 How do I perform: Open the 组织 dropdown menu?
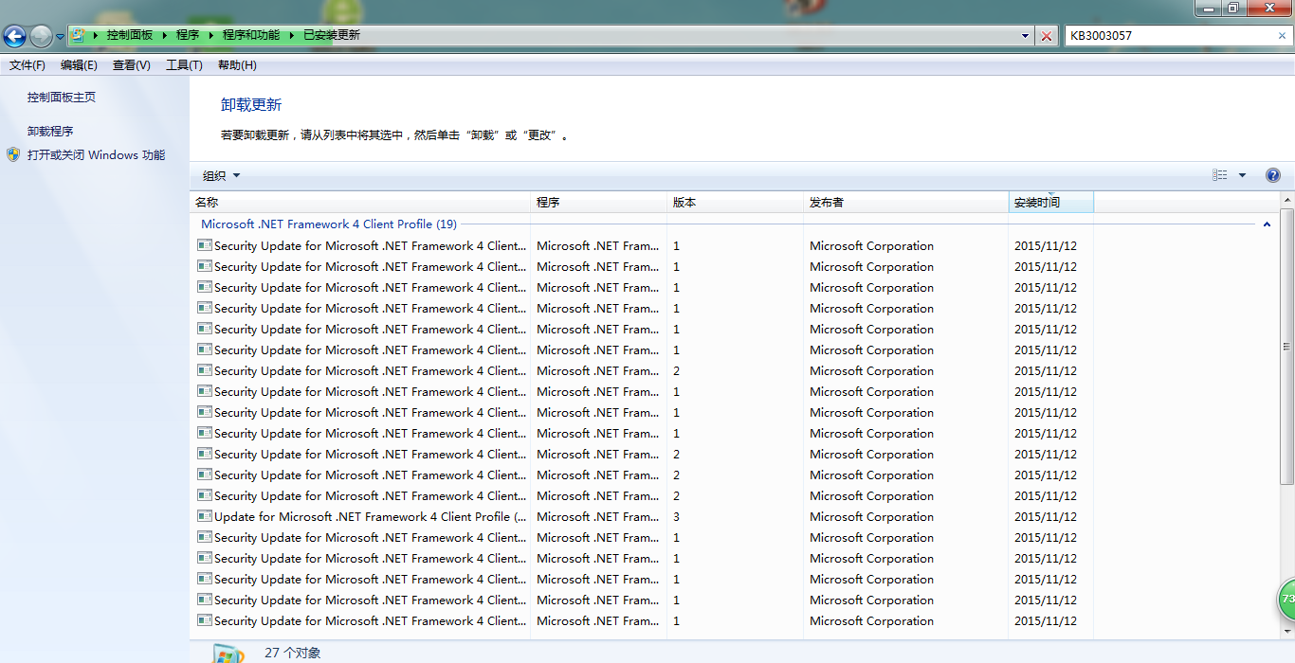[x=222, y=176]
